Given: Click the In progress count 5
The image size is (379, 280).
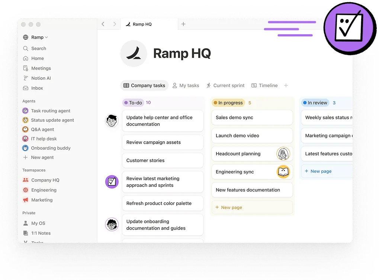Looking at the screenshot, I should 250,103.
